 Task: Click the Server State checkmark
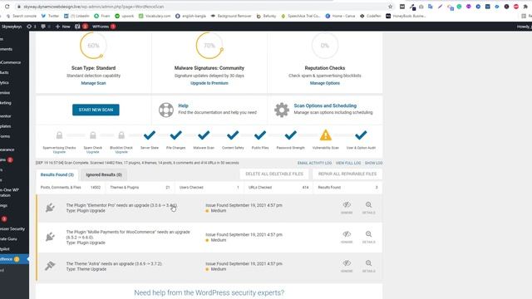pyautogui.click(x=150, y=135)
